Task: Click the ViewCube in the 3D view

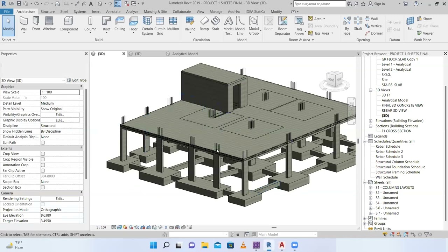Action: pyautogui.click(x=334, y=80)
